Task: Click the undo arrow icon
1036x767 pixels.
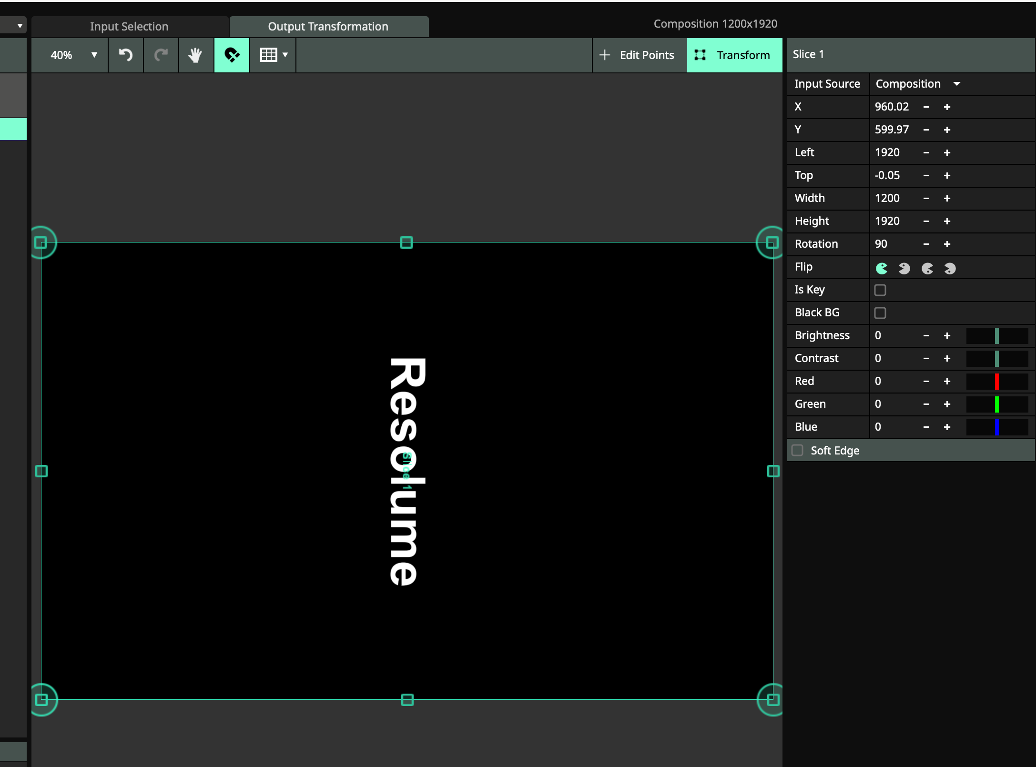Action: coord(126,55)
